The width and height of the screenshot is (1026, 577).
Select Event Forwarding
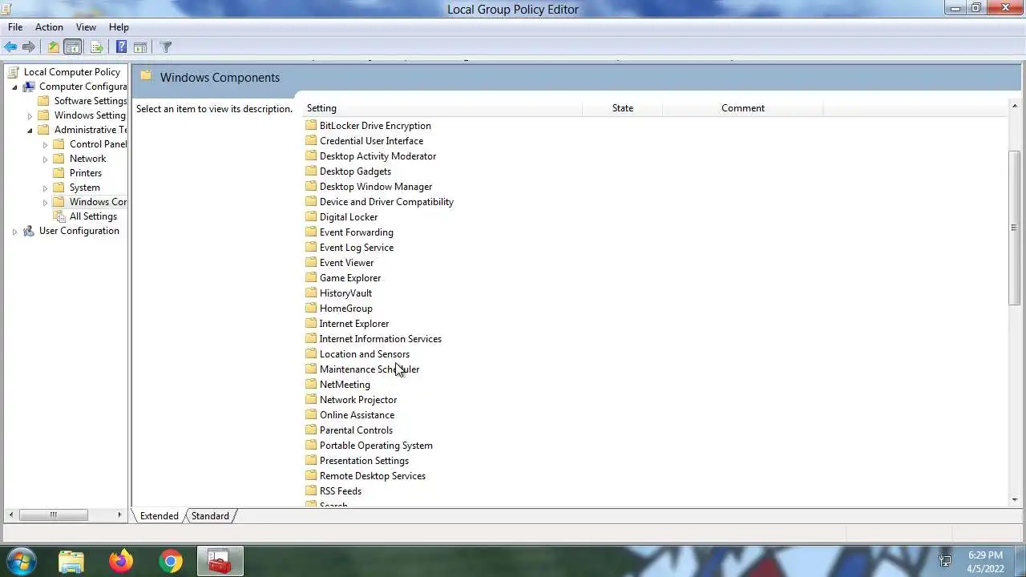tap(357, 232)
